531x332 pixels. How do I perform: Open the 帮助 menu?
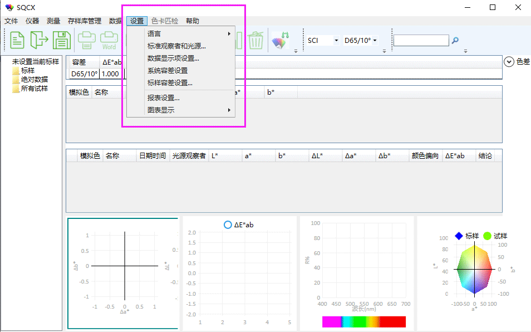pyautogui.click(x=192, y=21)
